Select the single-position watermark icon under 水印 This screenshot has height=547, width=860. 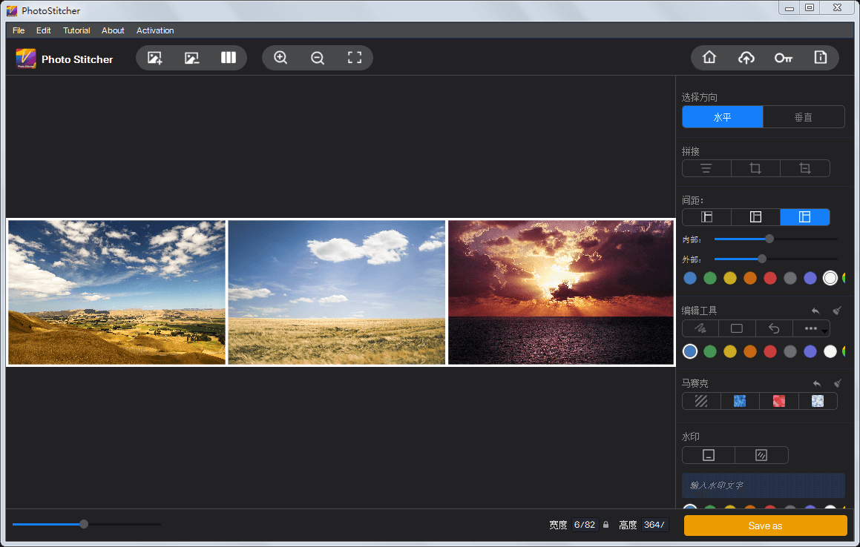[x=709, y=456]
